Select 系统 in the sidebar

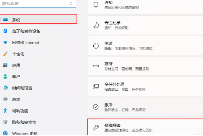(38, 19)
